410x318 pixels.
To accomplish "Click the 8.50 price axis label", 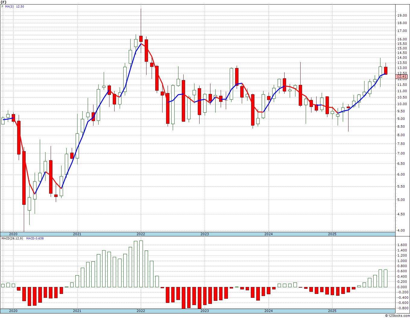I will 401,127.
